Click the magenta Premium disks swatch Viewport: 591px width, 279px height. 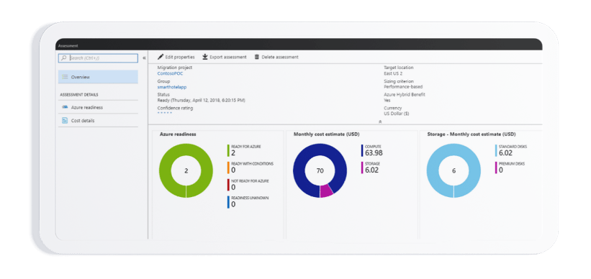[x=496, y=168]
